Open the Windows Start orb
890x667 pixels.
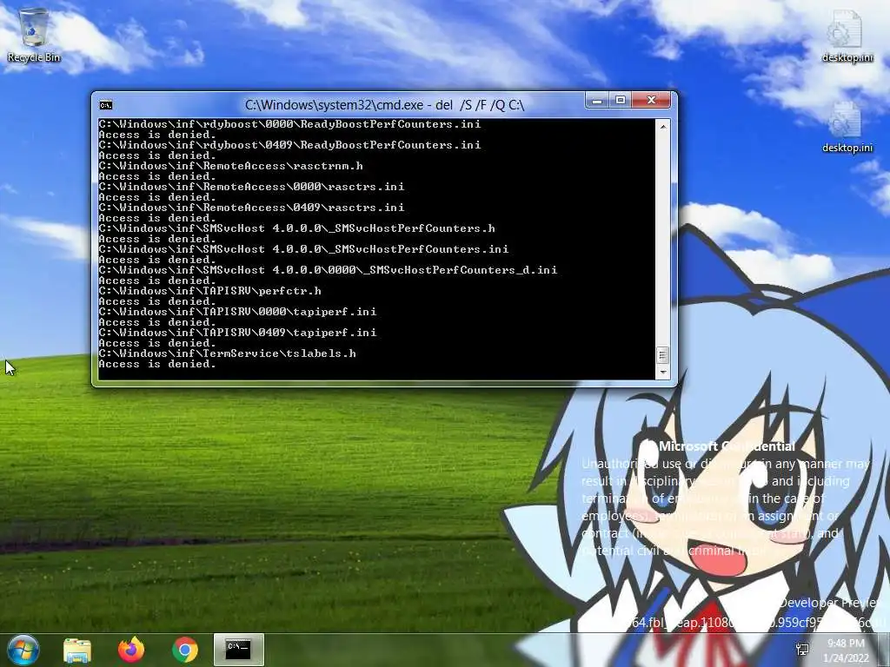point(23,650)
